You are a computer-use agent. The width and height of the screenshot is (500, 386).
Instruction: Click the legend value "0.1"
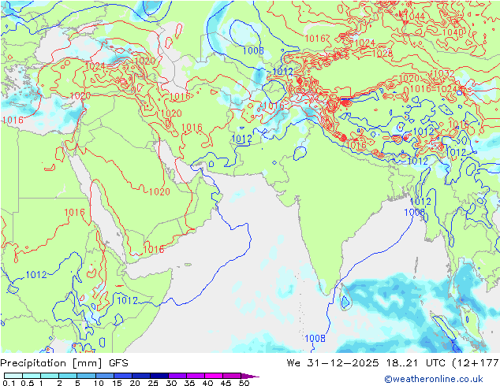[9, 383]
